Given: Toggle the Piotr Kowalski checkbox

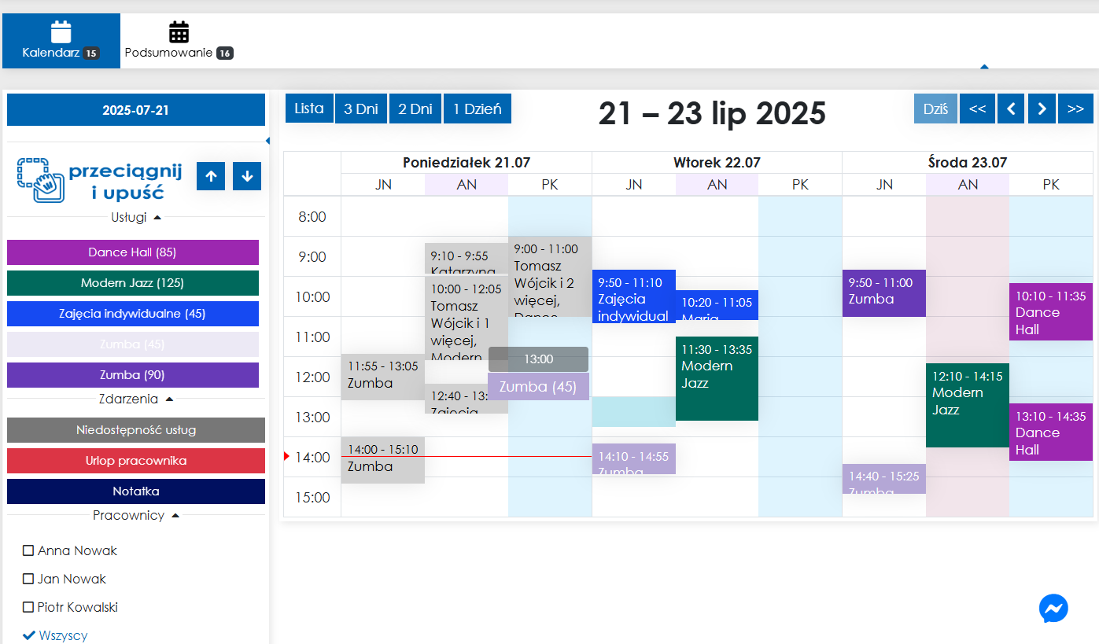Looking at the screenshot, I should tap(28, 607).
